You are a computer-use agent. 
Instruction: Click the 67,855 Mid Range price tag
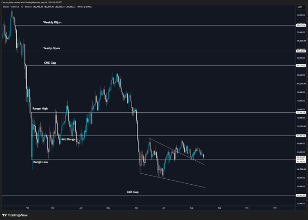click(x=301, y=136)
